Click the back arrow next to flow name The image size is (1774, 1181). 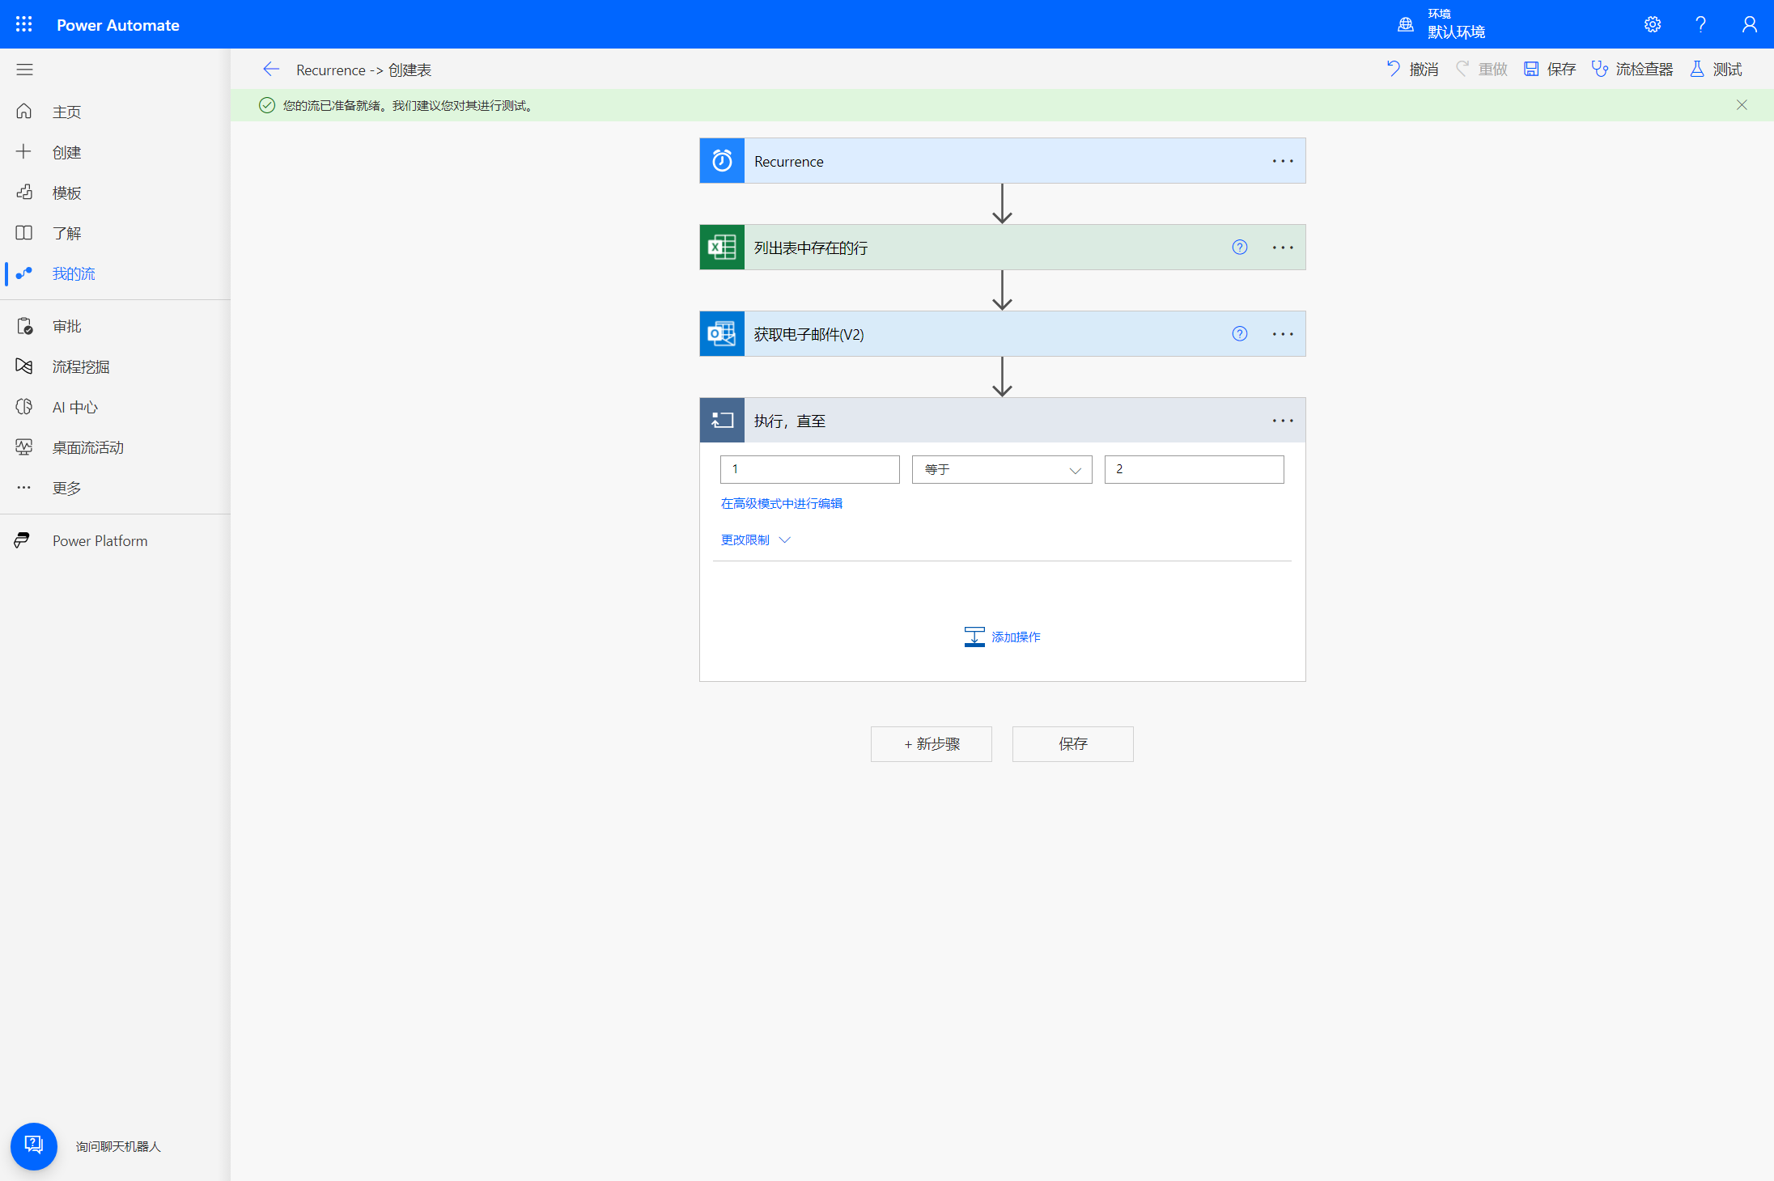271,70
